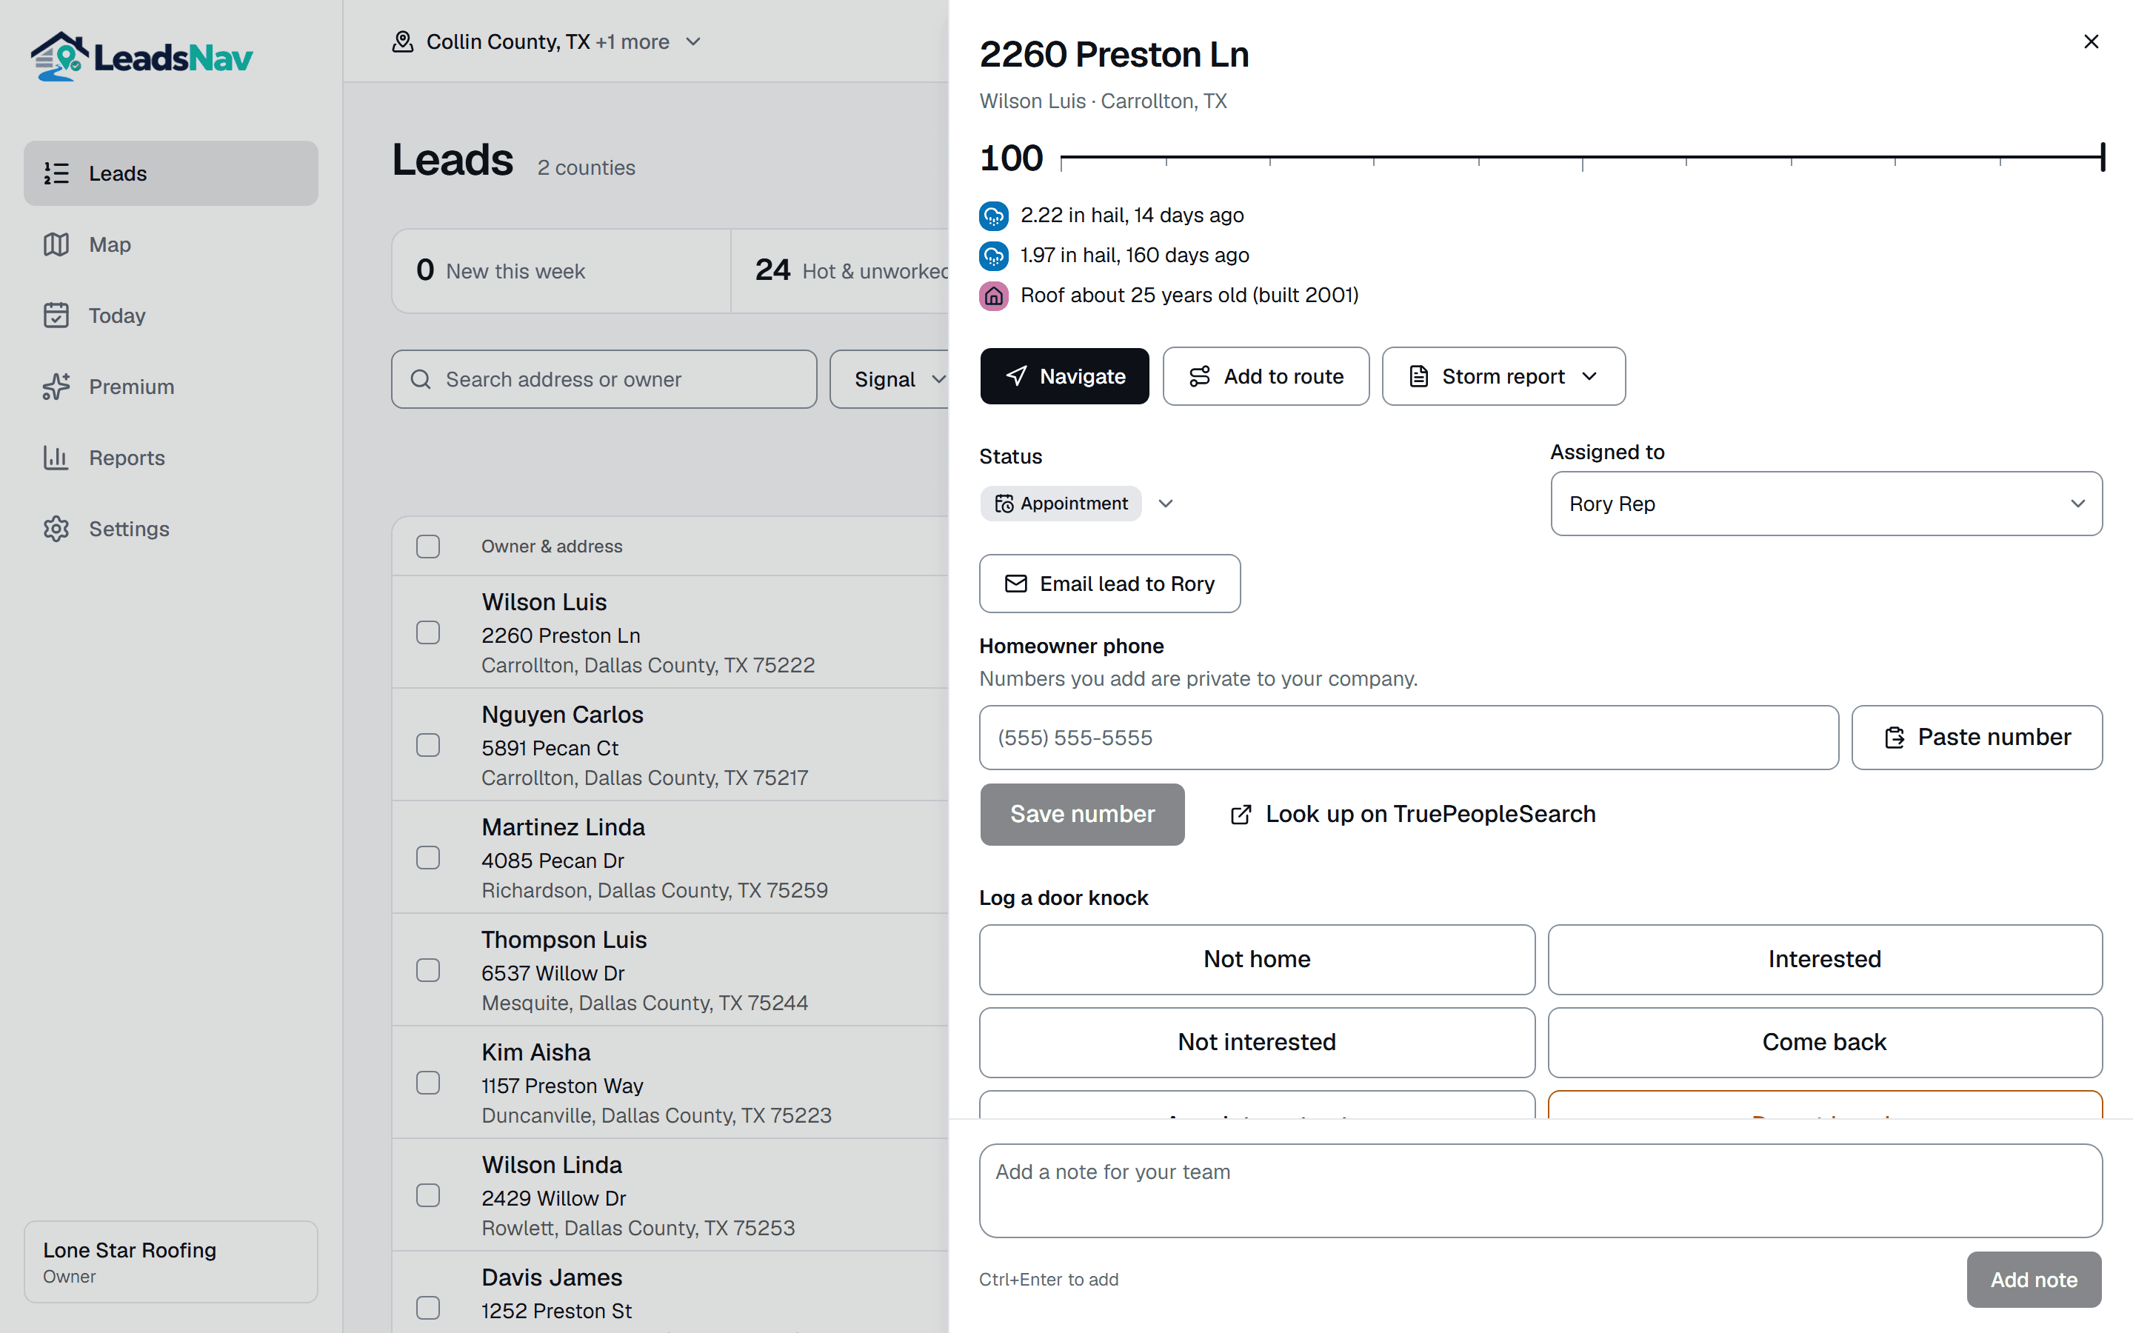Open the Settings page
2133x1333 pixels.
pos(171,528)
